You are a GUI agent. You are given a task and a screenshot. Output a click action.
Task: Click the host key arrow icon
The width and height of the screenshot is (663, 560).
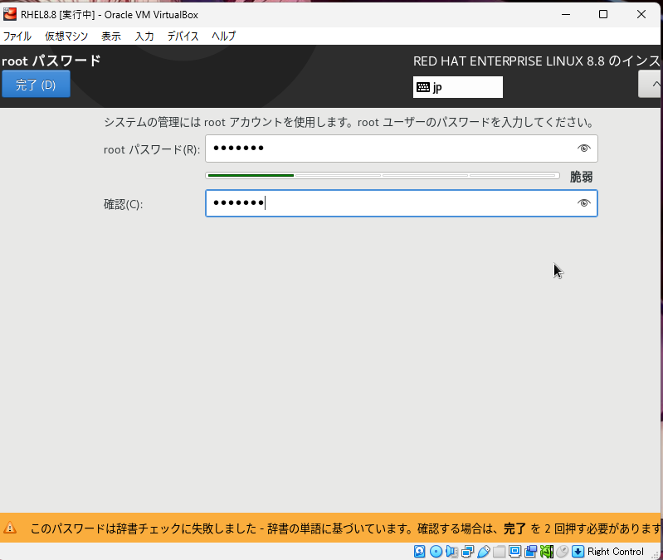(578, 551)
